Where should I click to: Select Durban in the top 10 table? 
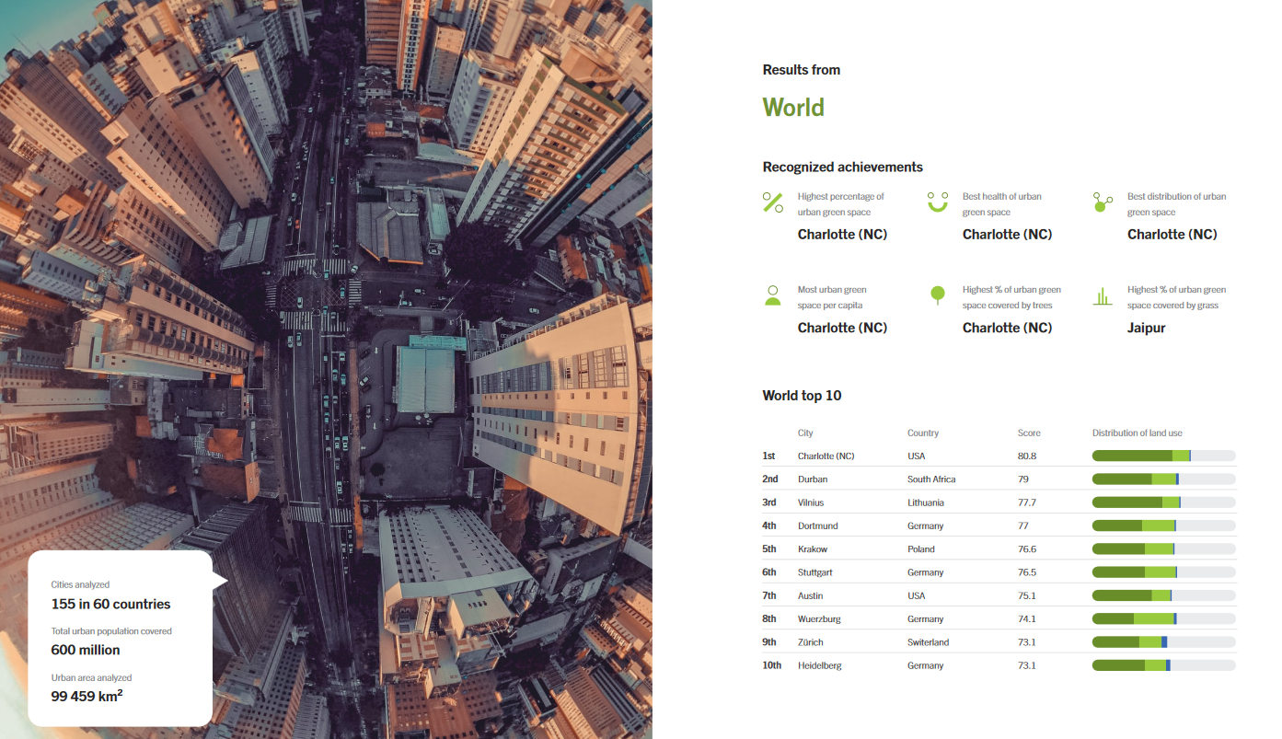click(x=812, y=479)
